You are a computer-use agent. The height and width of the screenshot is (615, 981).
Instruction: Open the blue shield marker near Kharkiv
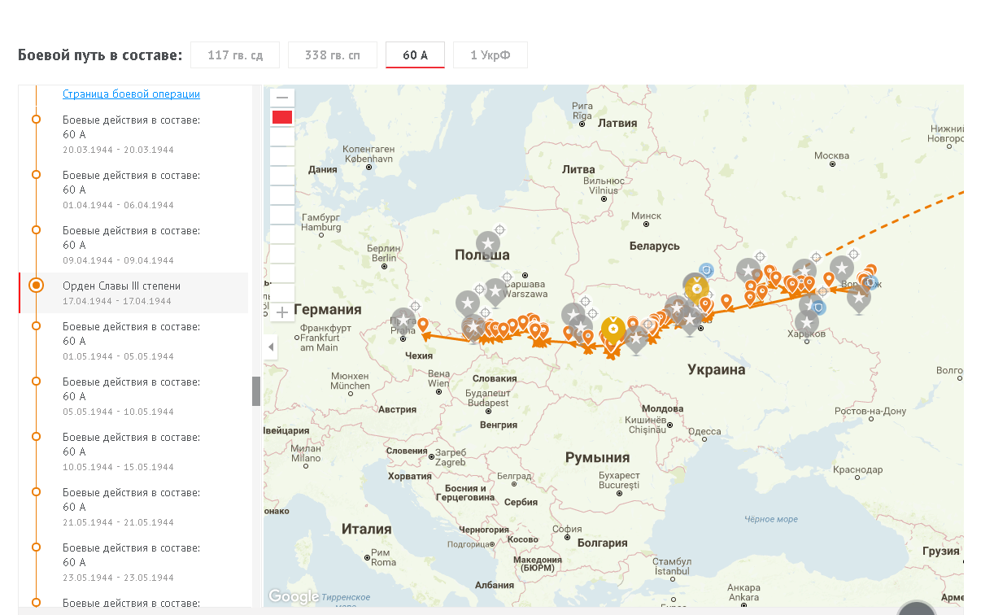click(818, 307)
